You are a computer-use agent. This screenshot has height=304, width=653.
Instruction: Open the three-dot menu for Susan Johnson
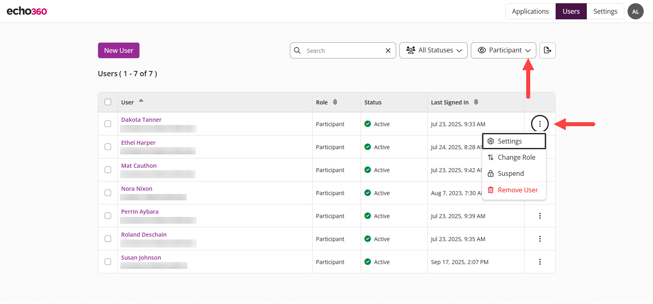(x=540, y=262)
